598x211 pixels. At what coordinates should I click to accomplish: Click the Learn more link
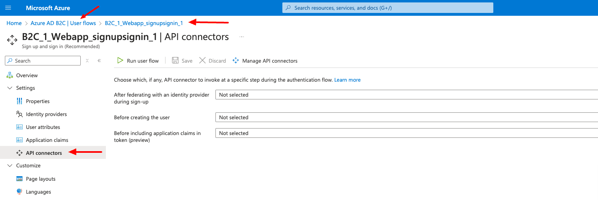coord(347,80)
